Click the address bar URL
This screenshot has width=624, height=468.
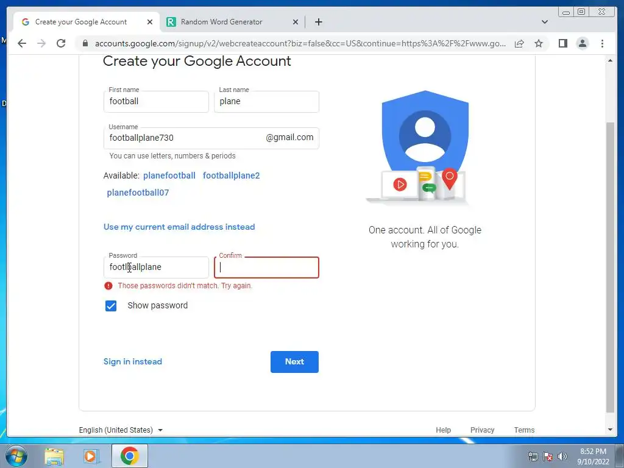click(x=300, y=43)
